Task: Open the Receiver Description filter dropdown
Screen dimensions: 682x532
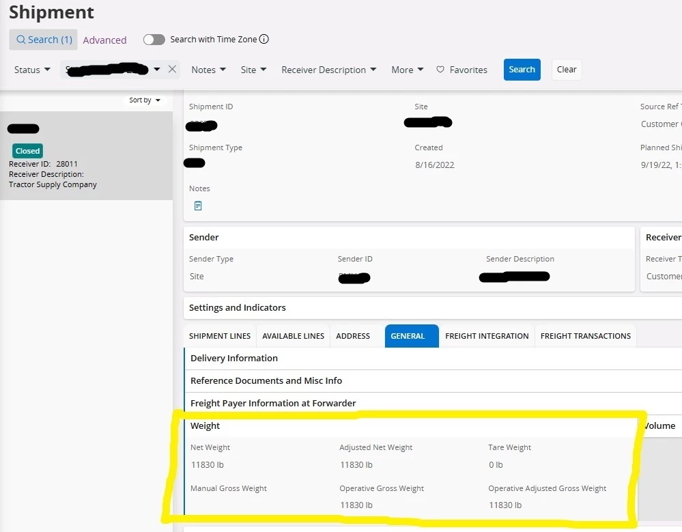Action: point(329,70)
